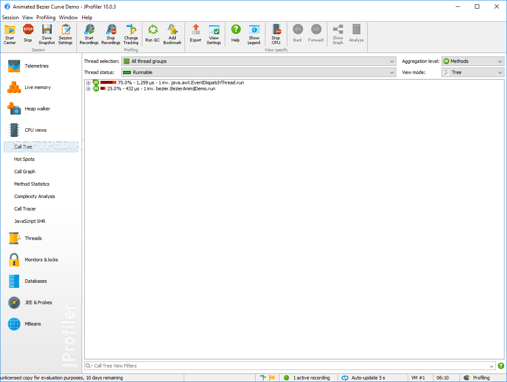Click the bookmark flag icon in status bar
The height and width of the screenshot is (382, 507).
tap(272, 377)
